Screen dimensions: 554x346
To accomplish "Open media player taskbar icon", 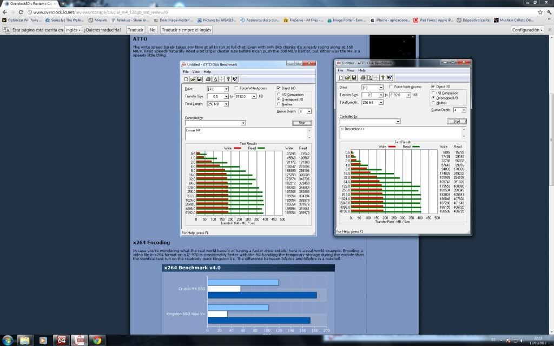I will pyautogui.click(x=43, y=341).
